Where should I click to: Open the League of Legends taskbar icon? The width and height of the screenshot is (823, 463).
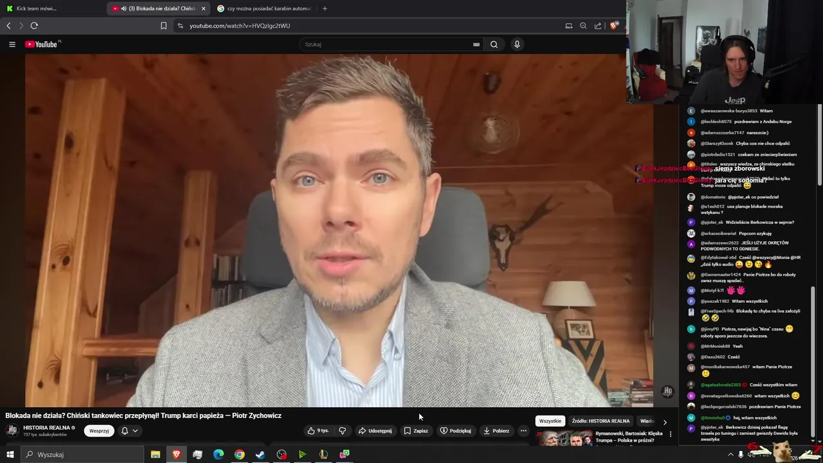(x=323, y=455)
